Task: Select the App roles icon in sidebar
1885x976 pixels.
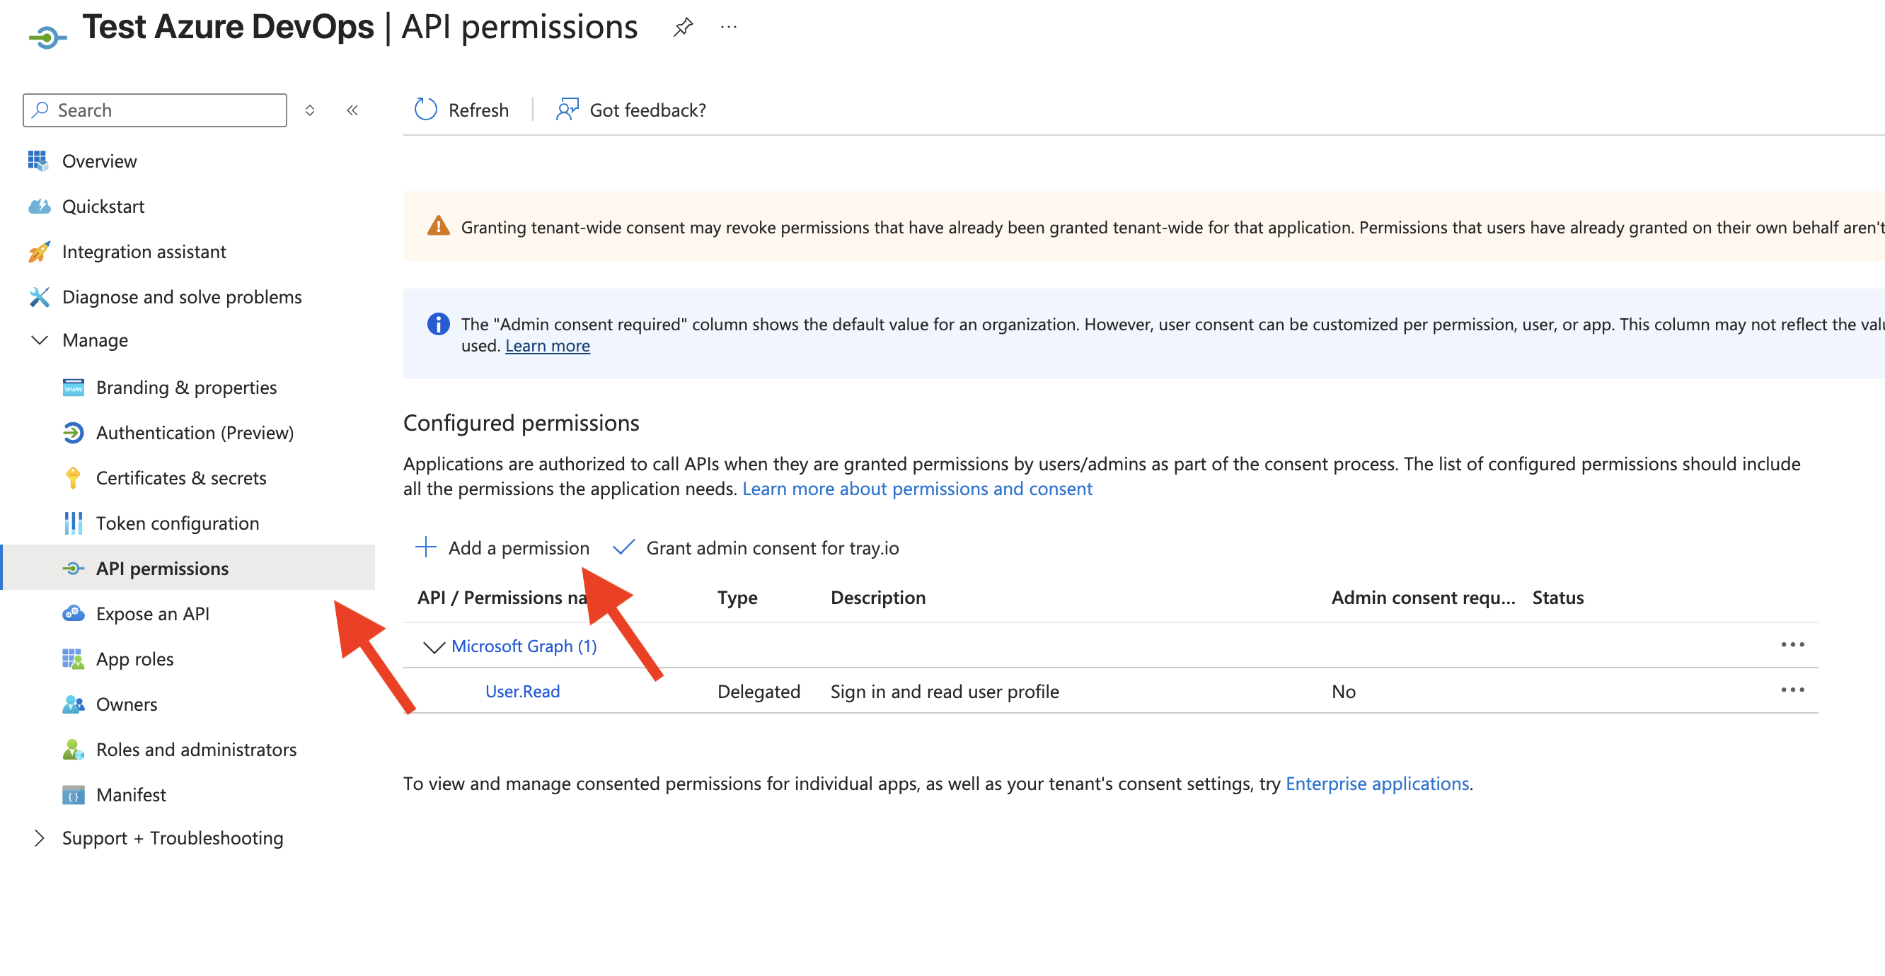Action: click(73, 658)
